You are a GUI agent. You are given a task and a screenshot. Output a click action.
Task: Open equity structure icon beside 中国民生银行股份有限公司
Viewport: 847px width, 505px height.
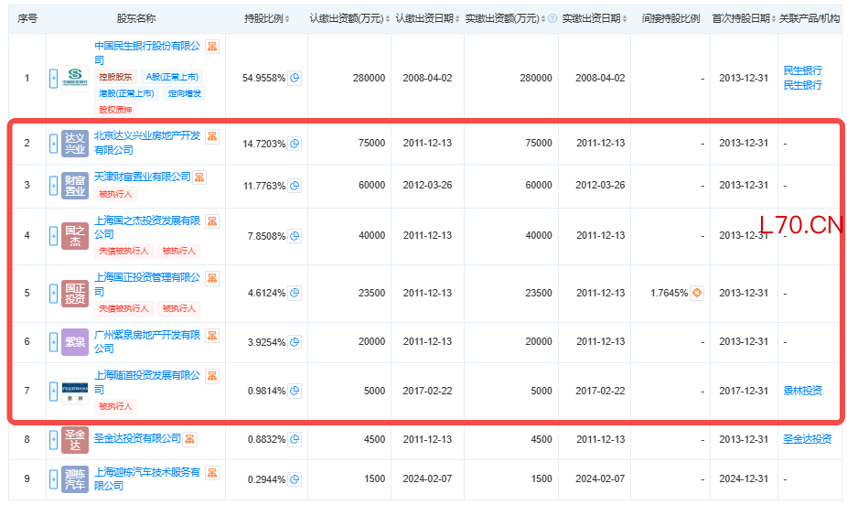[212, 47]
